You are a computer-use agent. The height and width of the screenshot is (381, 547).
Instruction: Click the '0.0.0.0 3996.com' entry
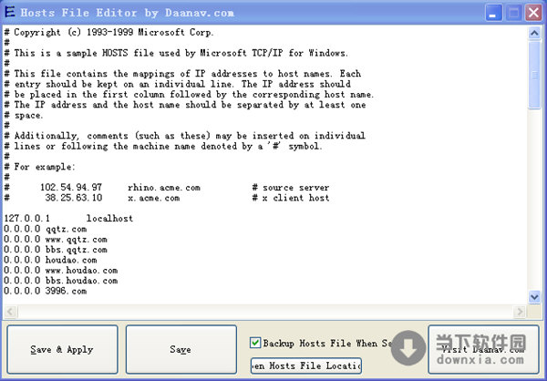tap(46, 291)
